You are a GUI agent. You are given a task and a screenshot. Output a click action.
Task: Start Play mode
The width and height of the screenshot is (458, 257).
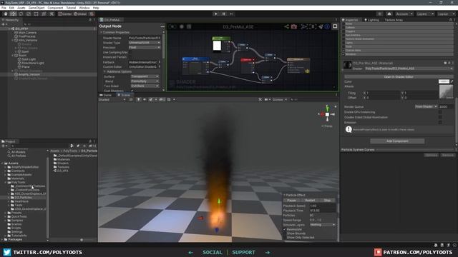(216, 14)
